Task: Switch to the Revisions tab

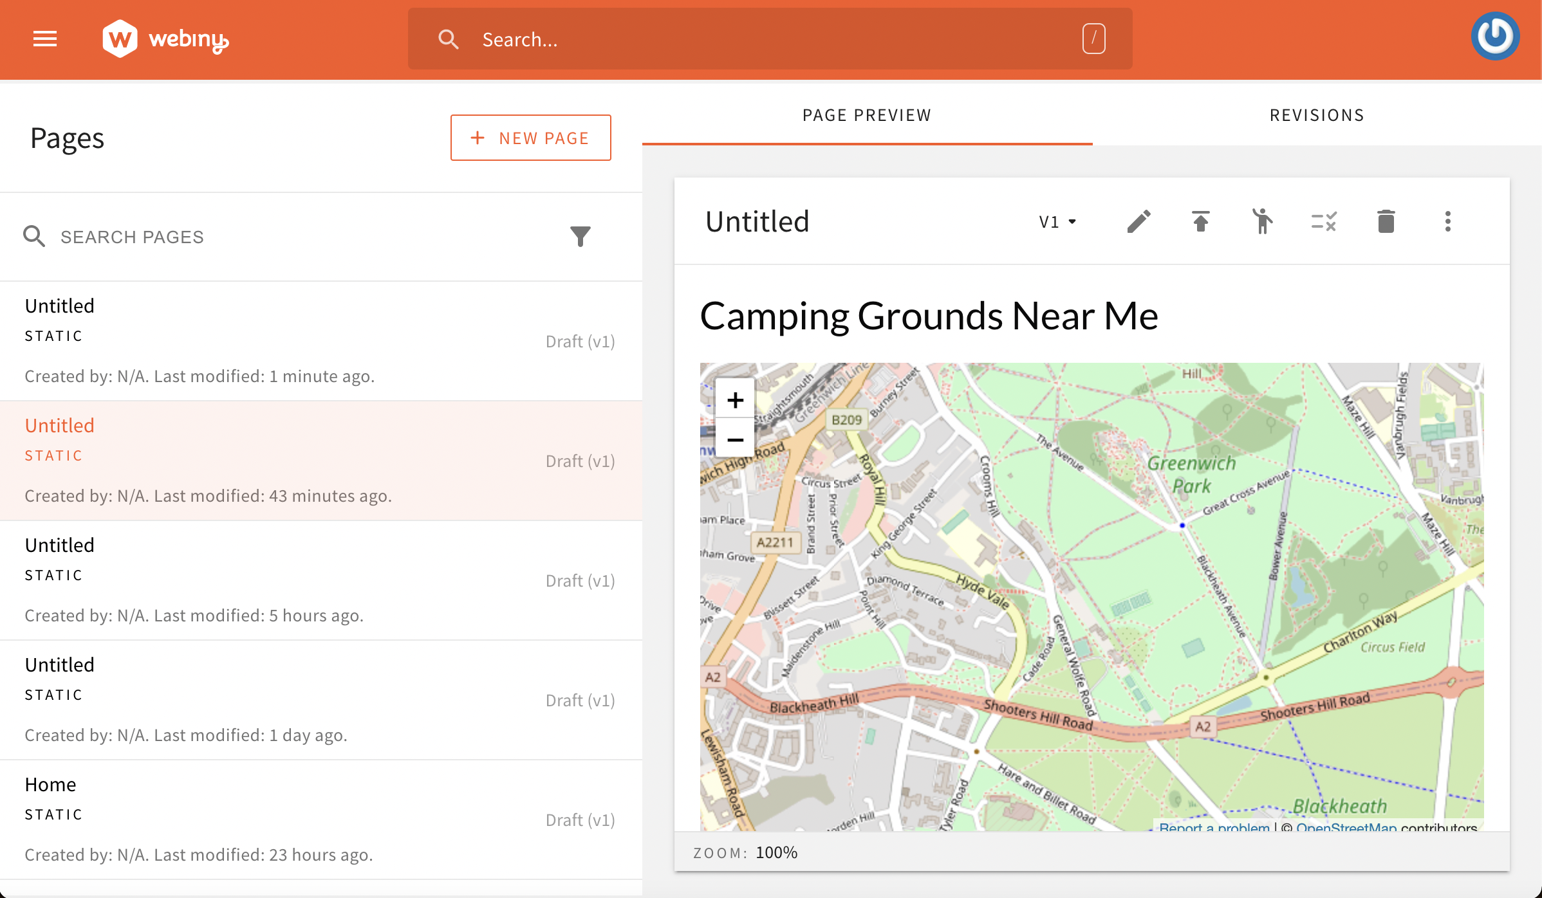Action: [1317, 115]
